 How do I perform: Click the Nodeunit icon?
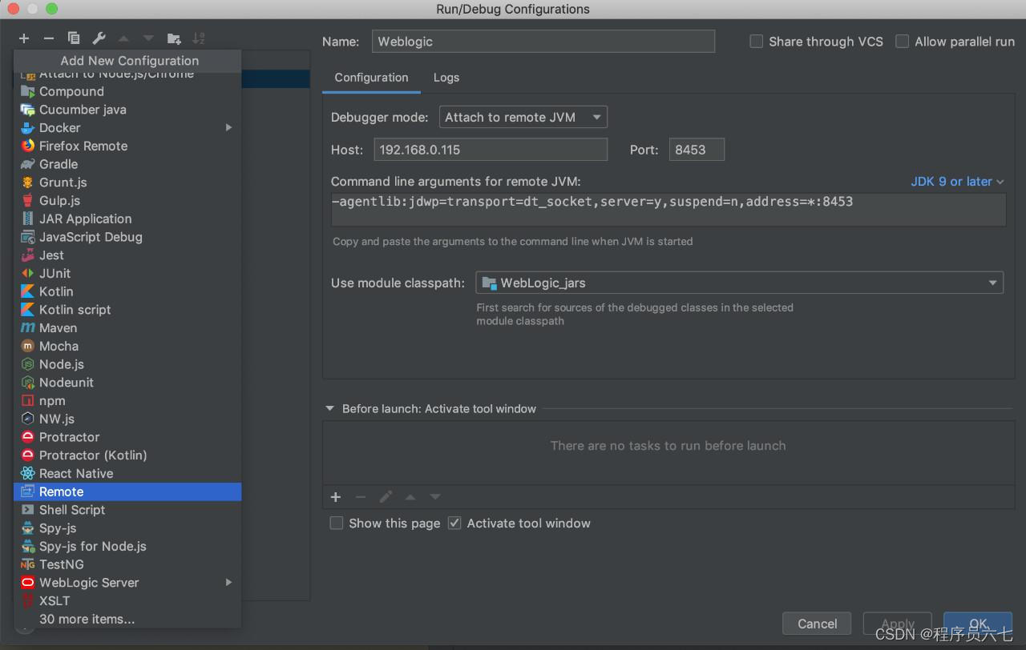(x=28, y=383)
